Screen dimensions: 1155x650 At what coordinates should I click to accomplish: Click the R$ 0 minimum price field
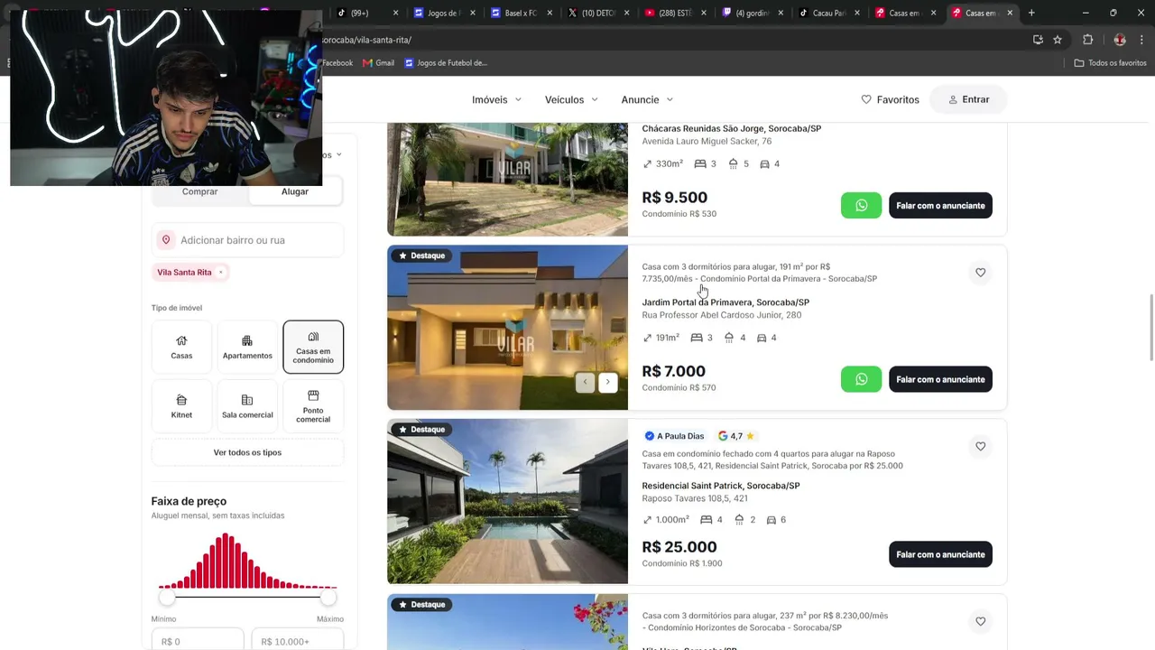[x=198, y=640]
